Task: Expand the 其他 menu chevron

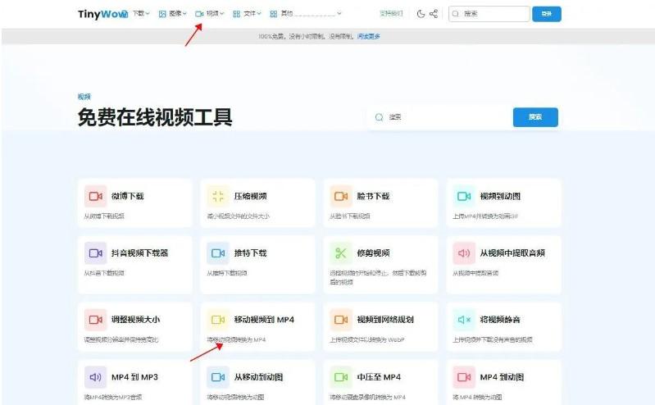Action: coord(339,14)
